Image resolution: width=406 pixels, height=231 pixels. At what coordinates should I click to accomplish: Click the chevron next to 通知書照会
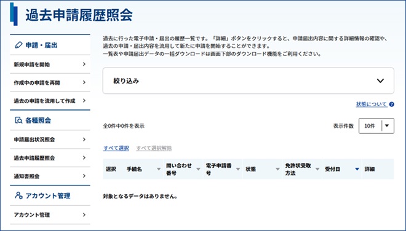tap(84, 176)
